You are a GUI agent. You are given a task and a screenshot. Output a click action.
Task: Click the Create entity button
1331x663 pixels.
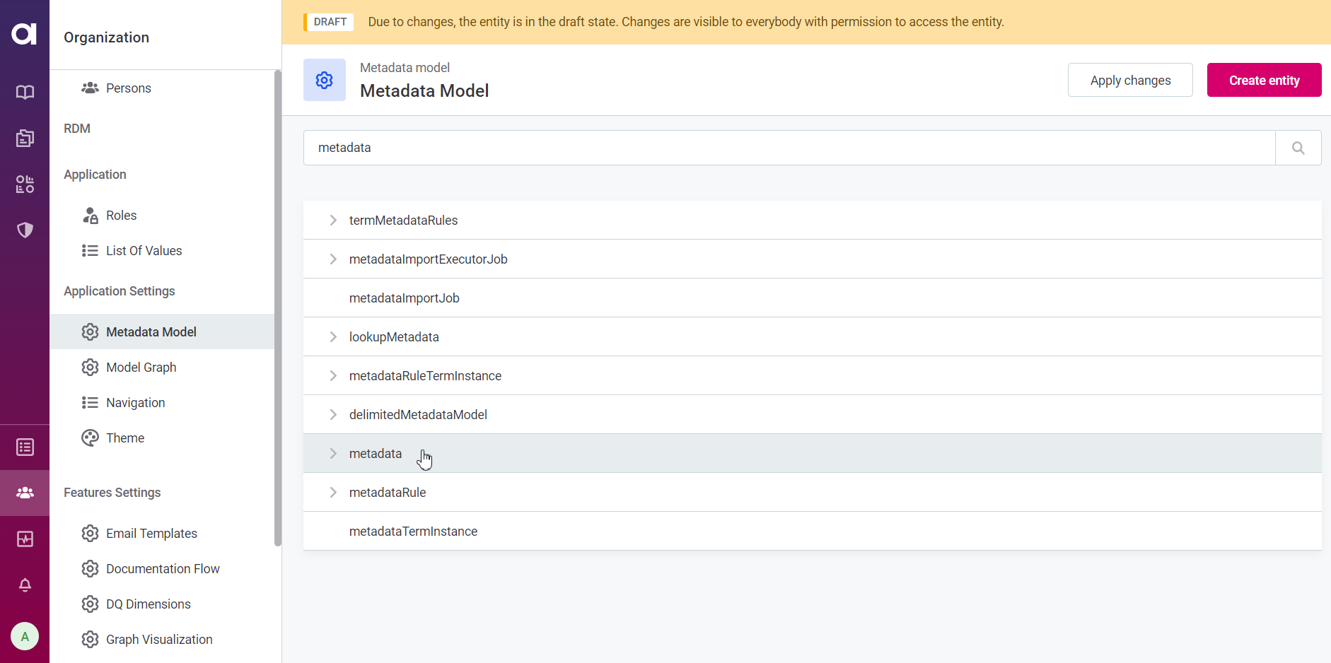click(1264, 80)
